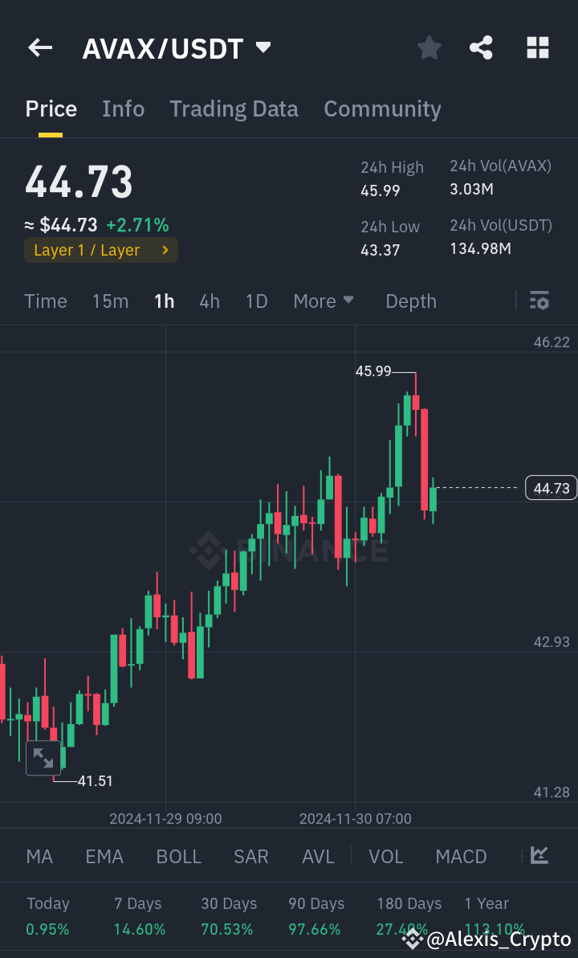The height and width of the screenshot is (958, 578).
Task: Open Layer 1 / Layer category chevron
Action: (166, 250)
